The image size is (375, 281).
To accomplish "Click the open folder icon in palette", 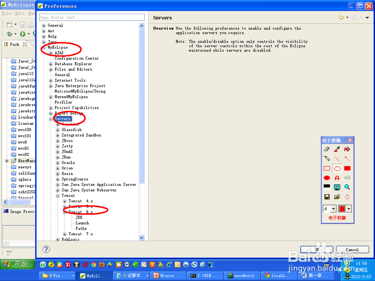I will pyautogui.click(x=337, y=197).
